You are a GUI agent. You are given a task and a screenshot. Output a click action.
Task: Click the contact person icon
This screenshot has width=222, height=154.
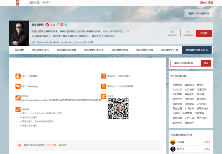pyautogui.click(x=18, y=76)
